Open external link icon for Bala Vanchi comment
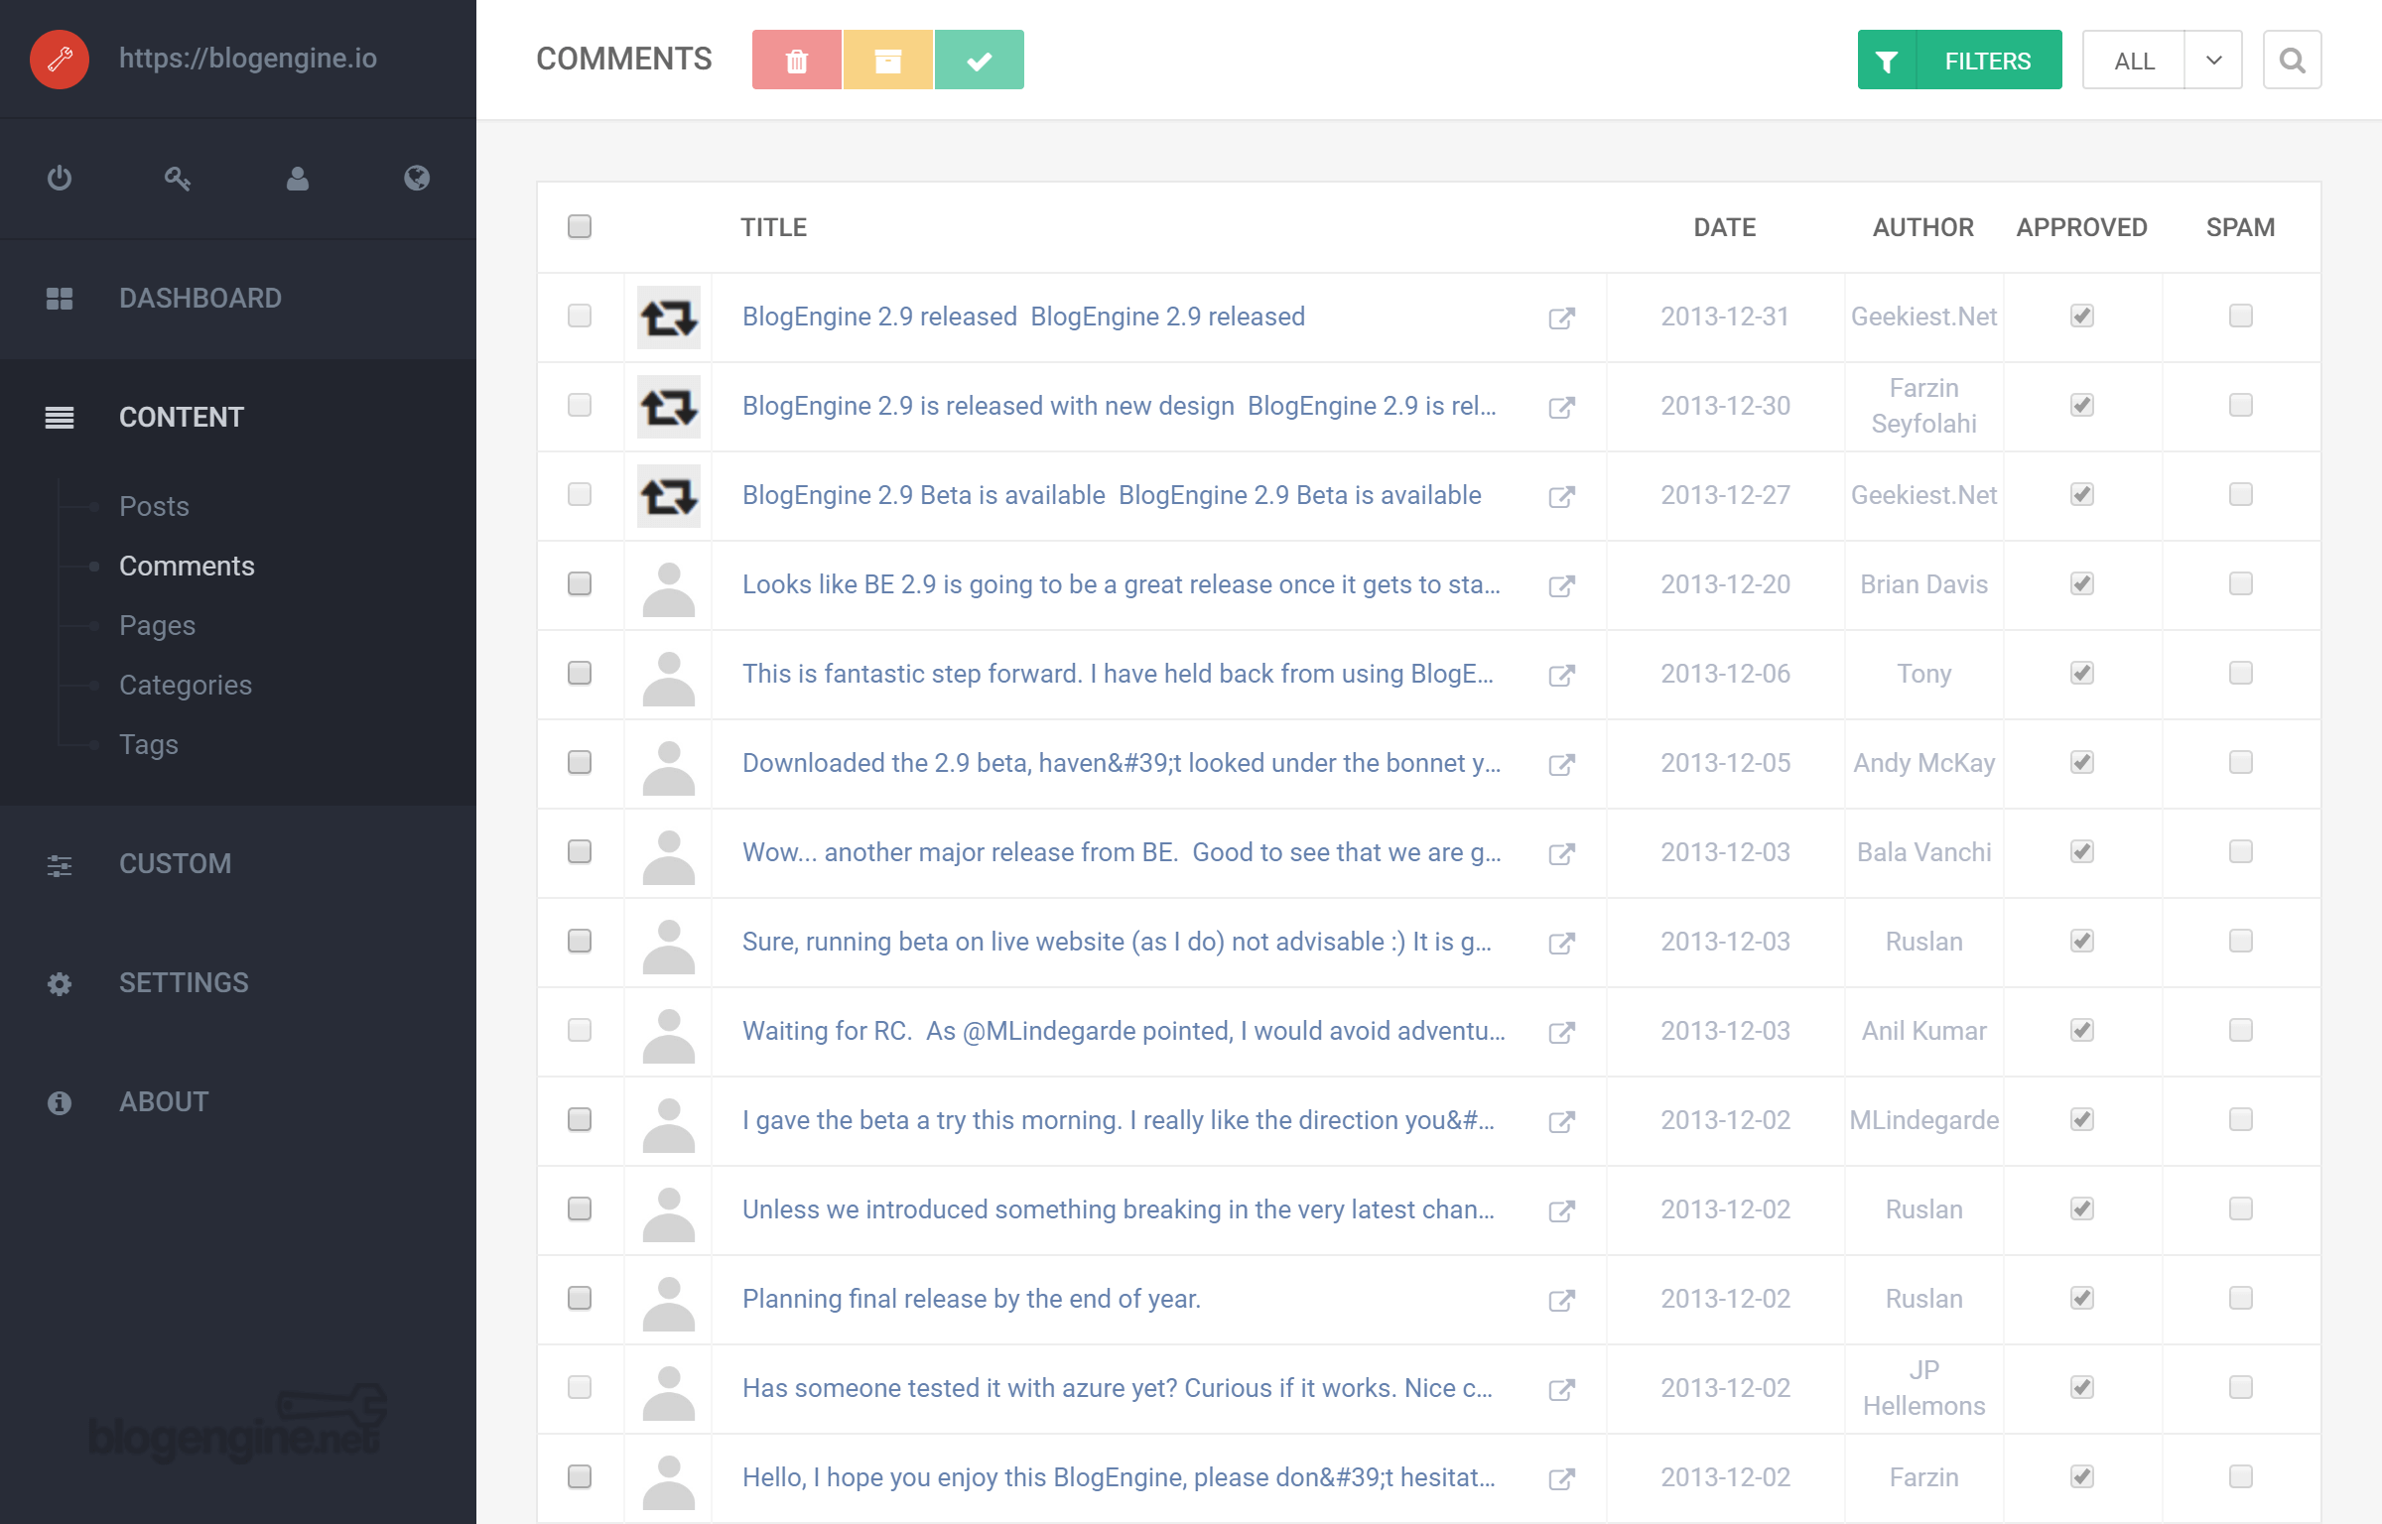The width and height of the screenshot is (2382, 1524). coord(1562,853)
